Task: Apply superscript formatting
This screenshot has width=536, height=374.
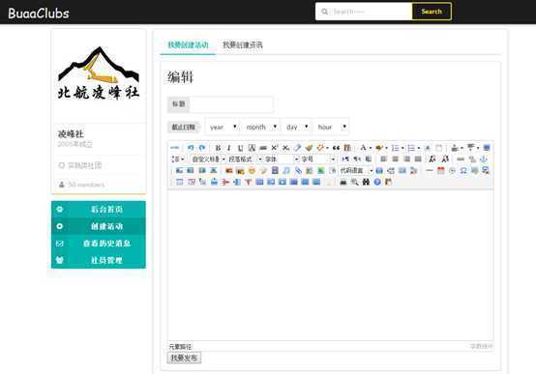Action: [x=275, y=148]
